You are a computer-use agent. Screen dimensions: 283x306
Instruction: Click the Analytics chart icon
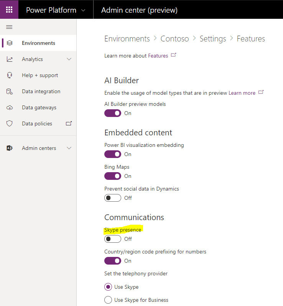[x=10, y=59]
